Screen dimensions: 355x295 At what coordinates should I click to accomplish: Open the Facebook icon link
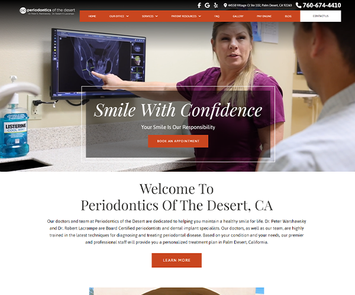pyautogui.click(x=199, y=5)
